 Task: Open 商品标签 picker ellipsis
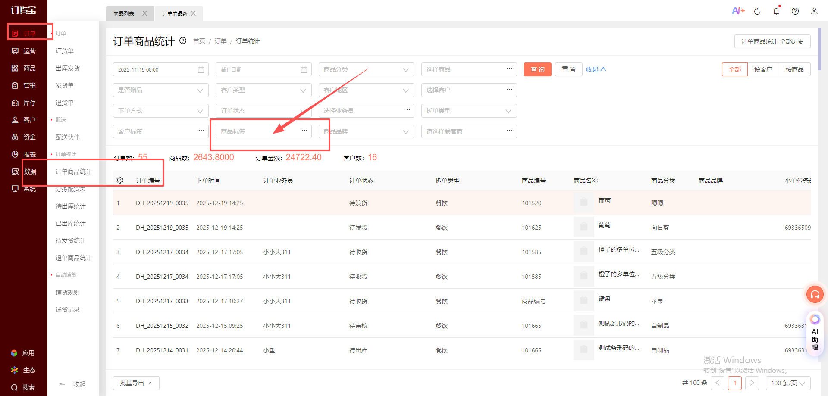(x=304, y=131)
